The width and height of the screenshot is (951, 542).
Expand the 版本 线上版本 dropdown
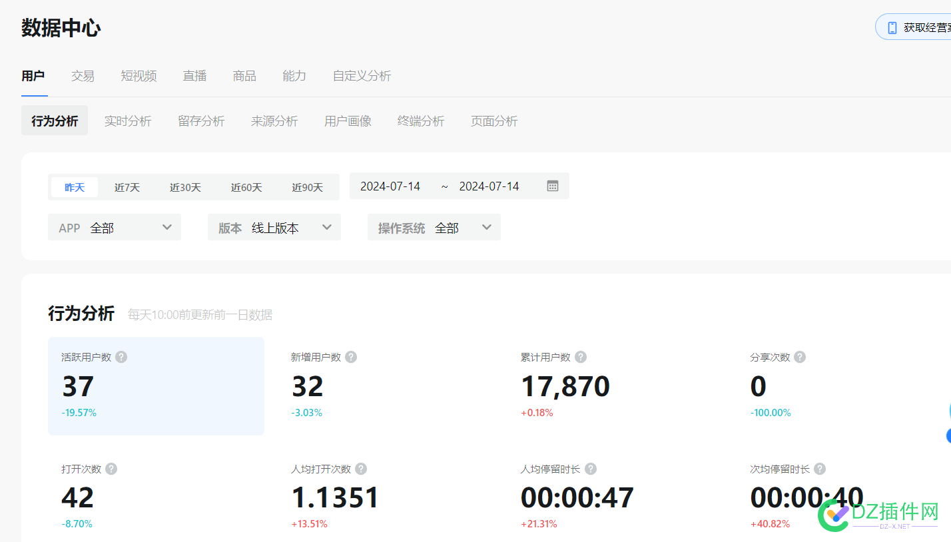pyautogui.click(x=274, y=227)
